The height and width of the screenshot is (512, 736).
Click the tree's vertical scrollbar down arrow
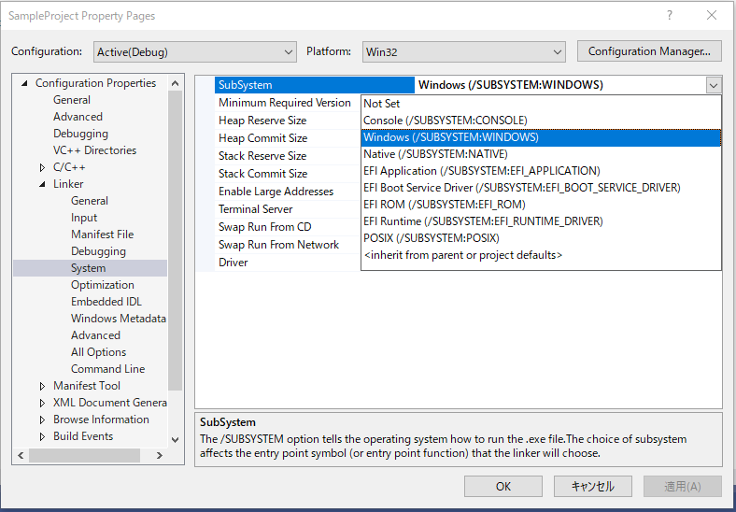coord(176,439)
